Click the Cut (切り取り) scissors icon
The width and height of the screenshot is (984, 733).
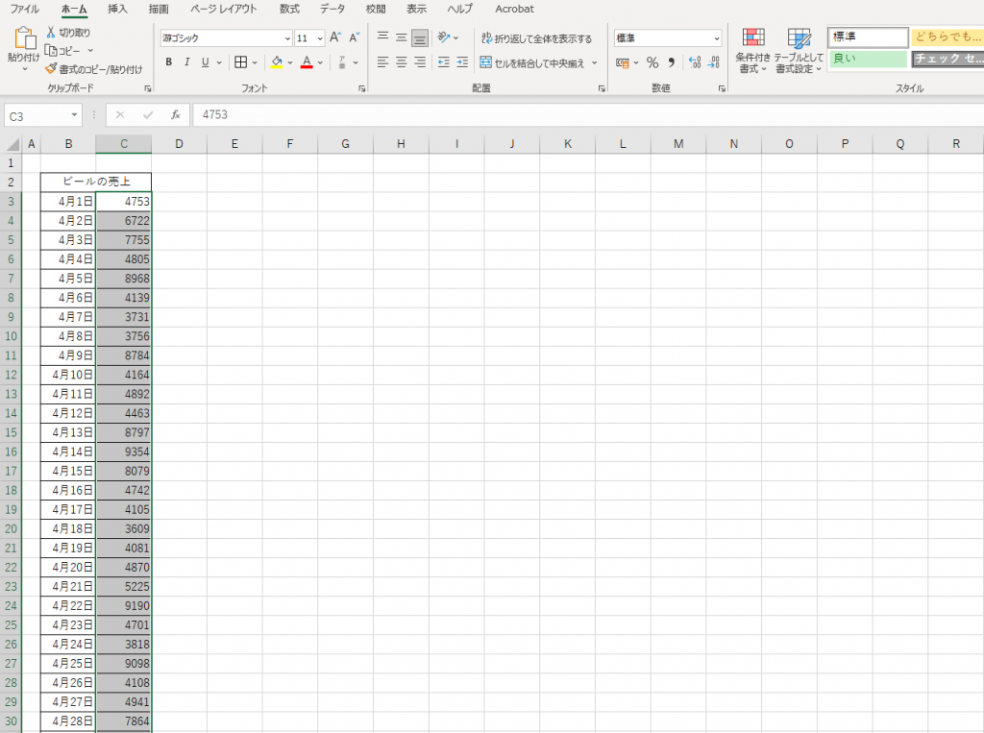(51, 32)
